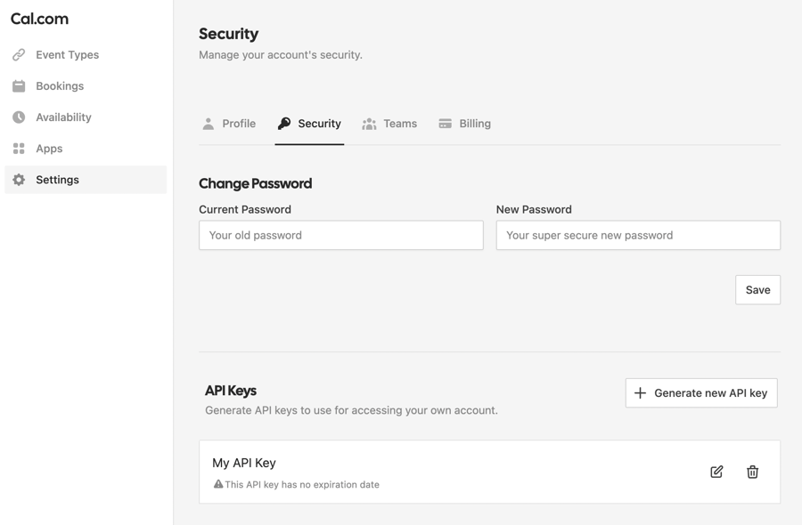Click the plus icon on Generate new API key
Image resolution: width=802 pixels, height=525 pixels.
tap(641, 392)
